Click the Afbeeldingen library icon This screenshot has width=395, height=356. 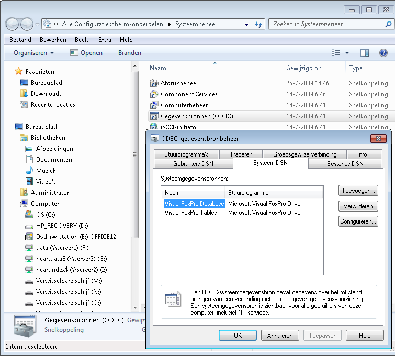coord(29,149)
